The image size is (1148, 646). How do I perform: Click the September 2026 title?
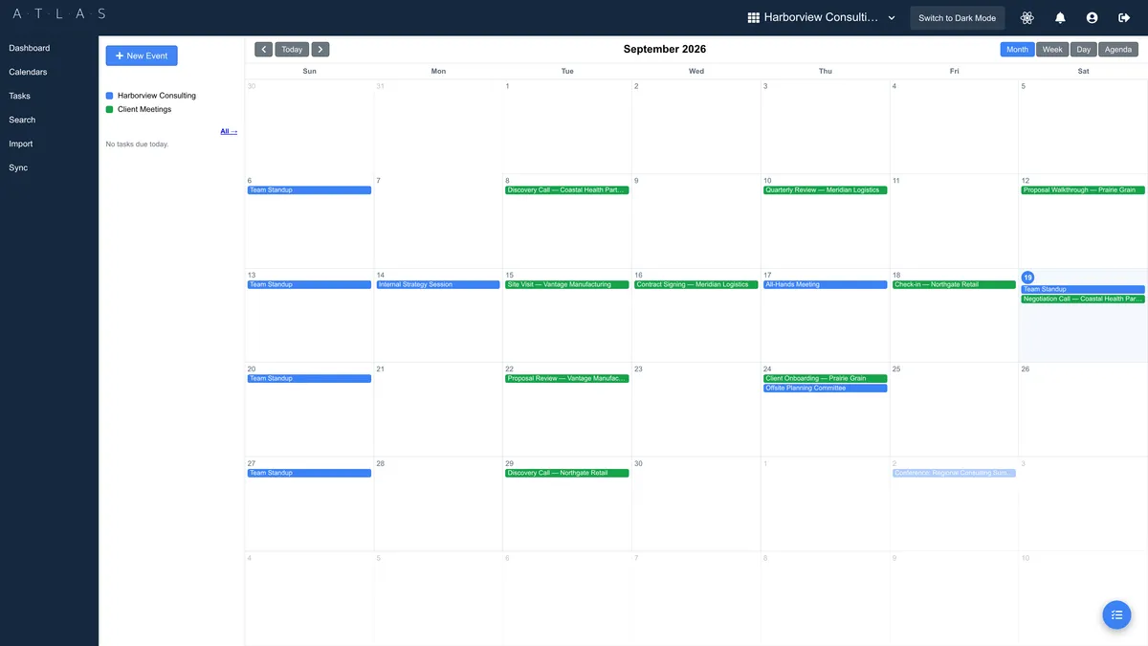[x=665, y=49]
